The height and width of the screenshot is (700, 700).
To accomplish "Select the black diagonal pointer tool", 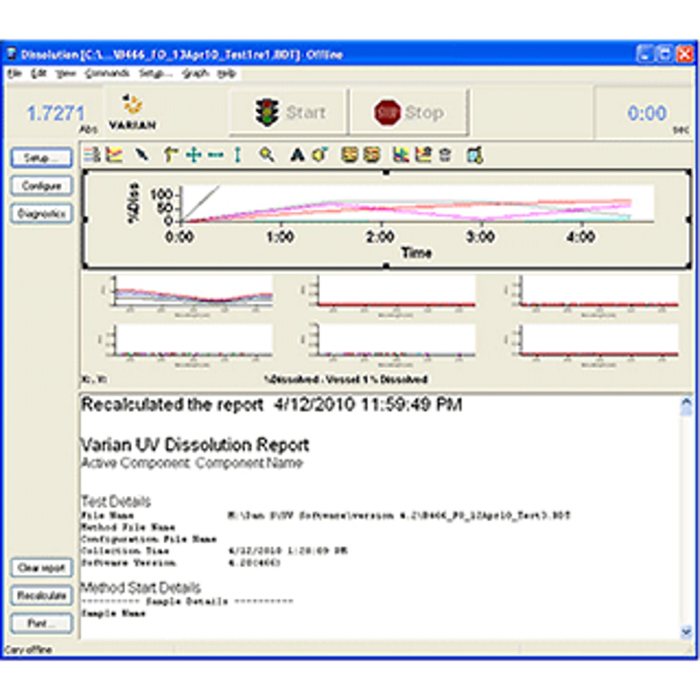I will point(142,155).
